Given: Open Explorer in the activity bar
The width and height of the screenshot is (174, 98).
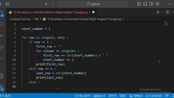Looking at the screenshot, I should point(1,14).
